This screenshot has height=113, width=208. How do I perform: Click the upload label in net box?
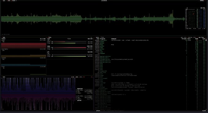point(79,100)
